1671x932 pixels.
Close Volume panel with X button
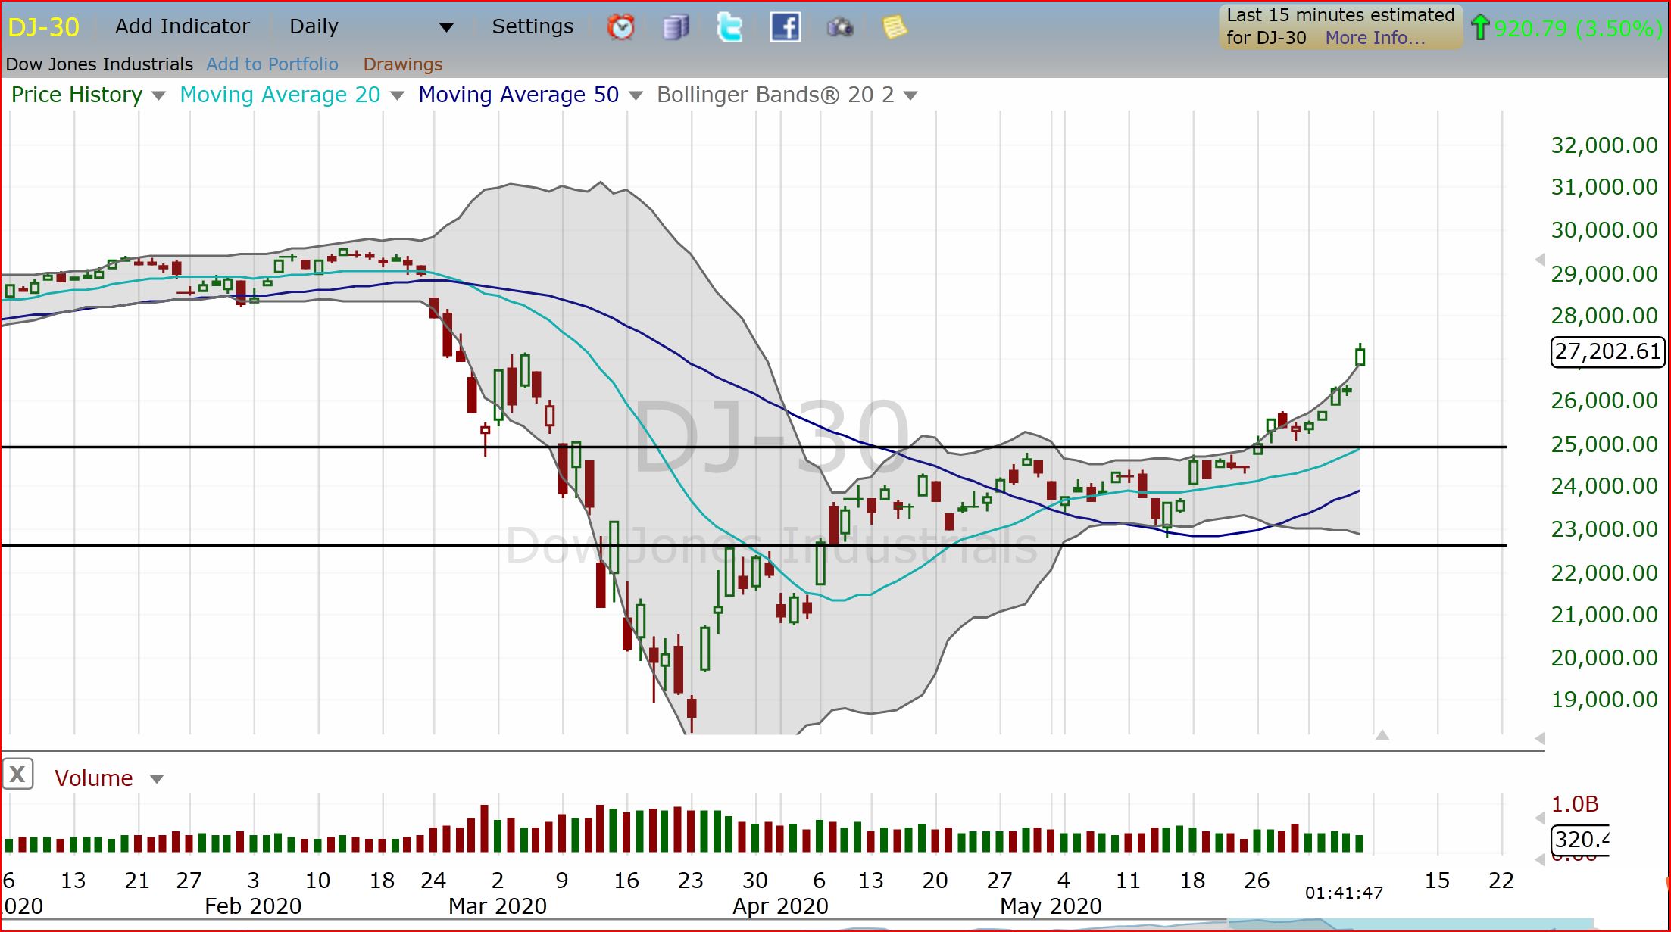pos(17,775)
